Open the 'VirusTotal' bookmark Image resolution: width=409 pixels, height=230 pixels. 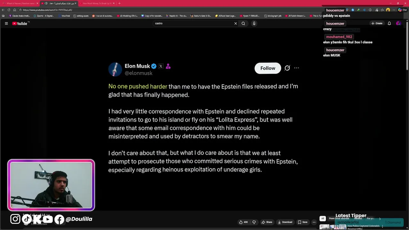[64, 16]
